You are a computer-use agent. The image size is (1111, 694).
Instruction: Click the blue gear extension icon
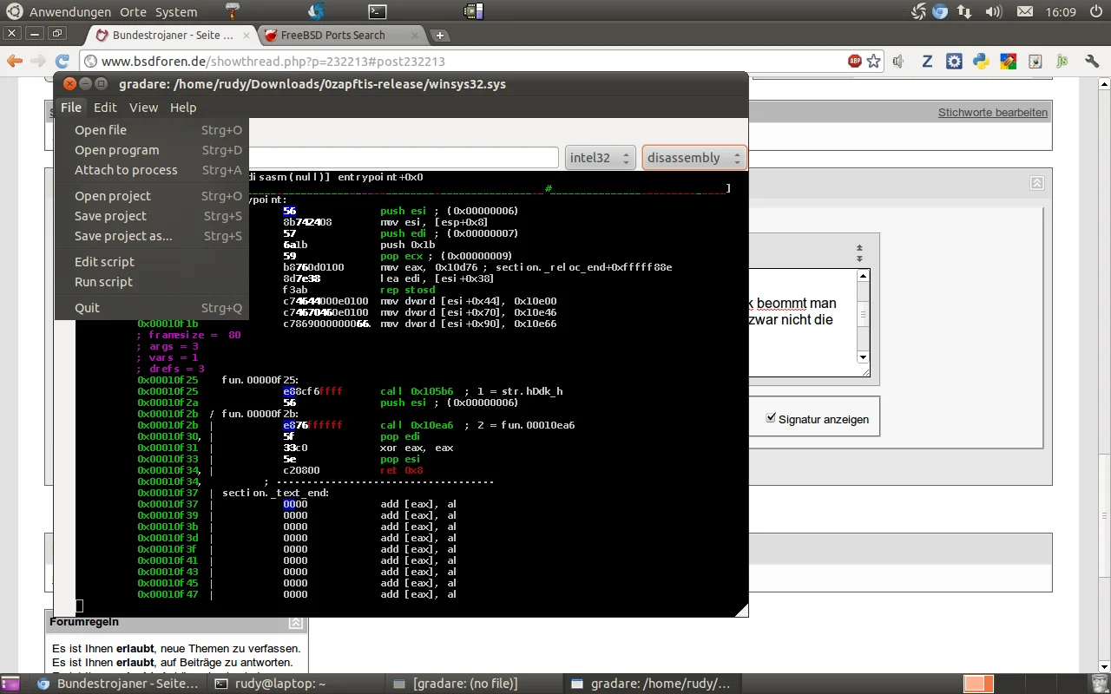tap(954, 61)
